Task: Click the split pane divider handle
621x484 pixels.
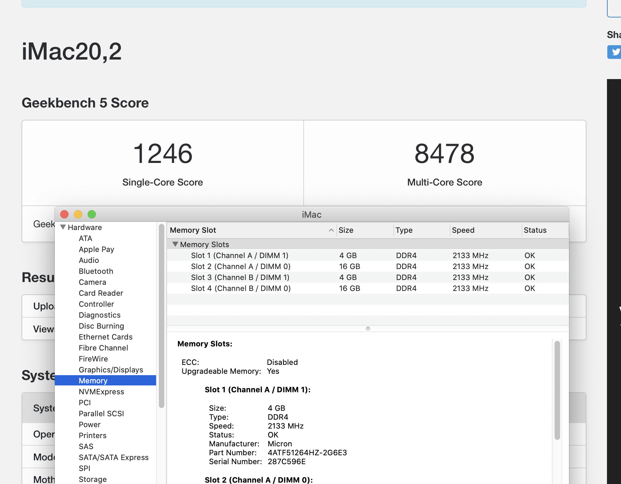Action: point(368,329)
